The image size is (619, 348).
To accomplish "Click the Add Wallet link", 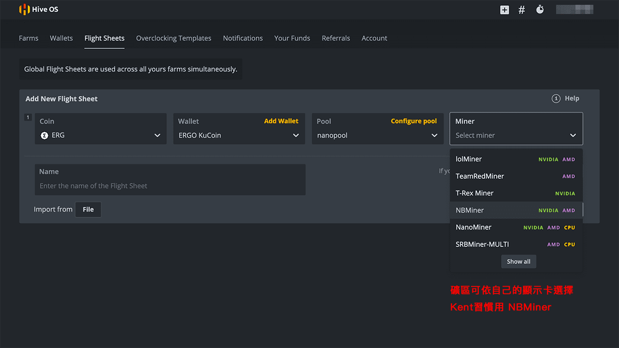I will tap(281, 121).
